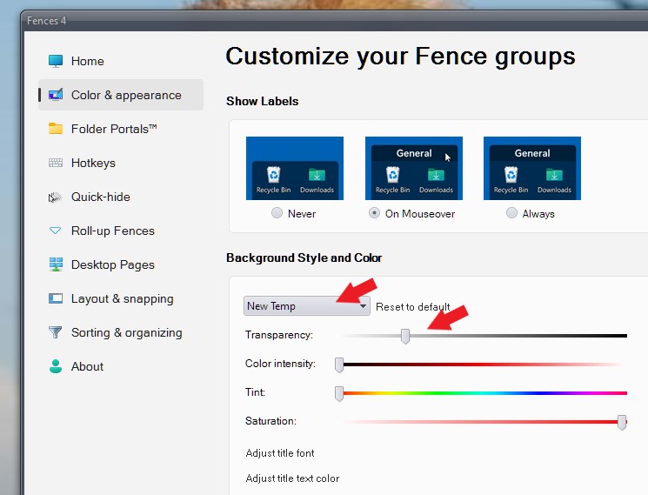
Task: Click the Roll-up Fences triangle icon
Action: tap(55, 231)
